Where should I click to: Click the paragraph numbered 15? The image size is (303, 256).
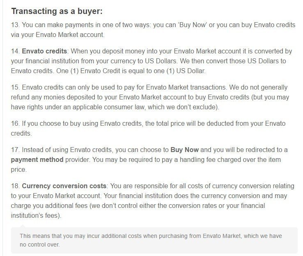pyautogui.click(x=150, y=97)
